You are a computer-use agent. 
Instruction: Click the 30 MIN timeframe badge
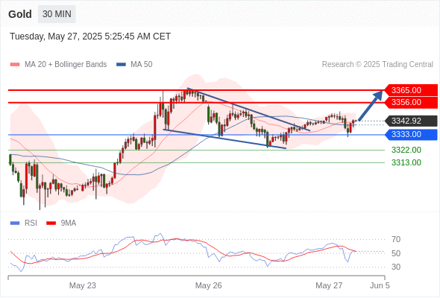pyautogui.click(x=57, y=14)
